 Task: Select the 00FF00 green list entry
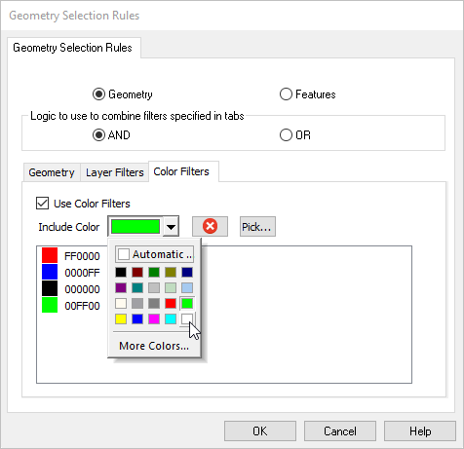pos(71,306)
